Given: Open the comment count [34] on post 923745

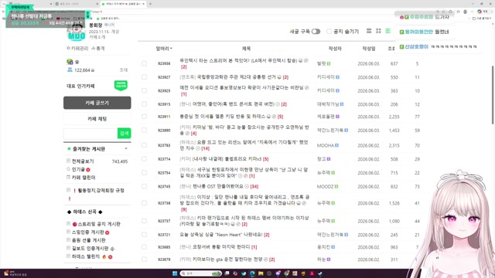Looking at the screenshot, I should (x=254, y=187).
